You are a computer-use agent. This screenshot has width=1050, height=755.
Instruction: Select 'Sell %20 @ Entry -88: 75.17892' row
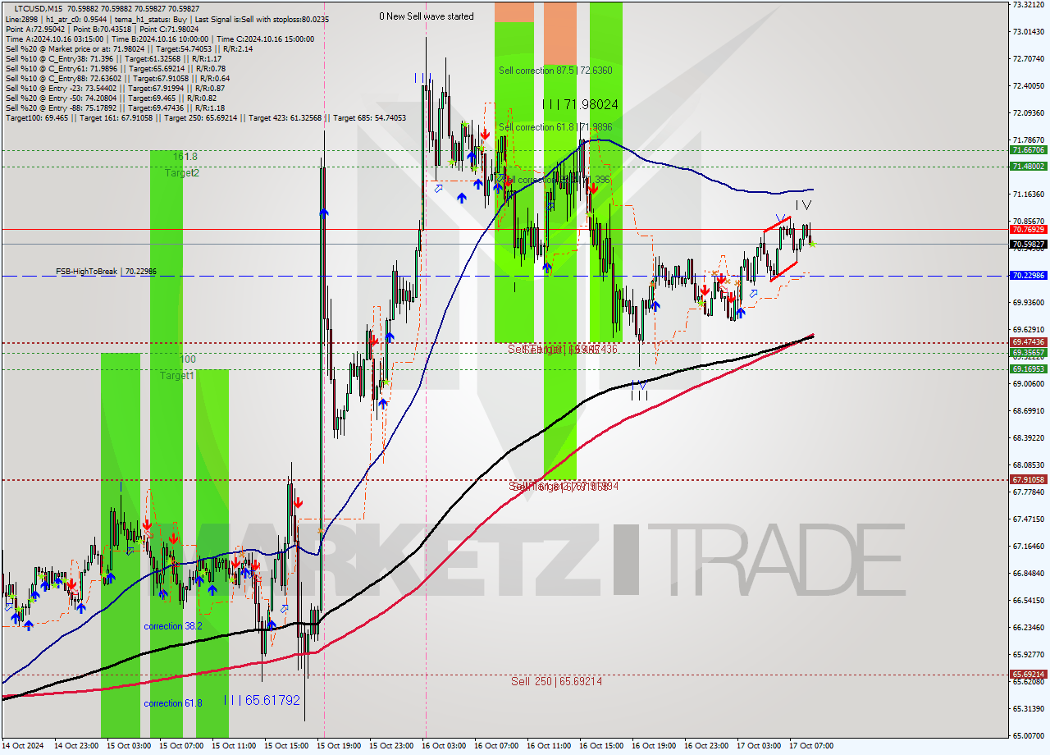[115, 108]
